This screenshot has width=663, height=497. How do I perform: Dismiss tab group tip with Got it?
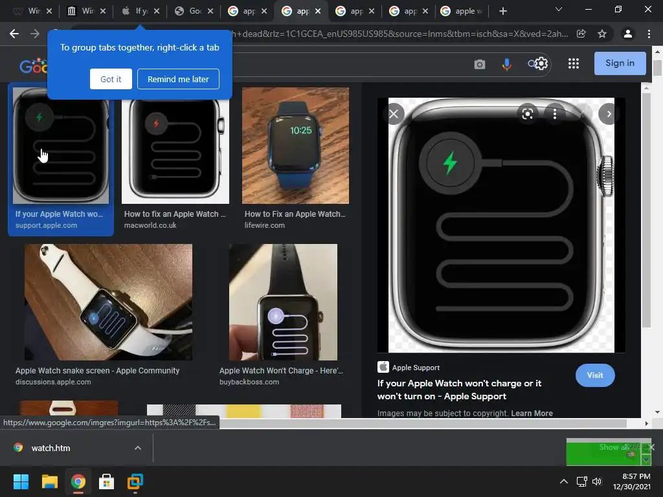coord(111,79)
